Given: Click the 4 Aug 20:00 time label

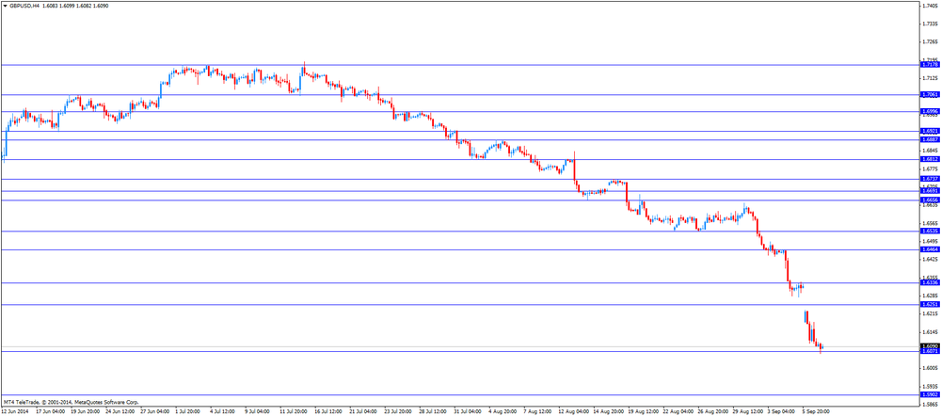Looking at the screenshot, I should [502, 412].
